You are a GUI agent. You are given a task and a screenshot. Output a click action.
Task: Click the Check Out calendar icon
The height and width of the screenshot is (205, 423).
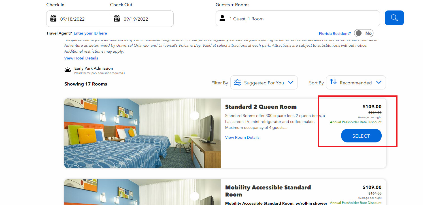[x=117, y=19]
